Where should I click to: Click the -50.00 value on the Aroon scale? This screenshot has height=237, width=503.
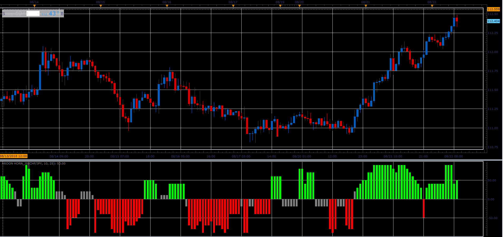(492, 218)
